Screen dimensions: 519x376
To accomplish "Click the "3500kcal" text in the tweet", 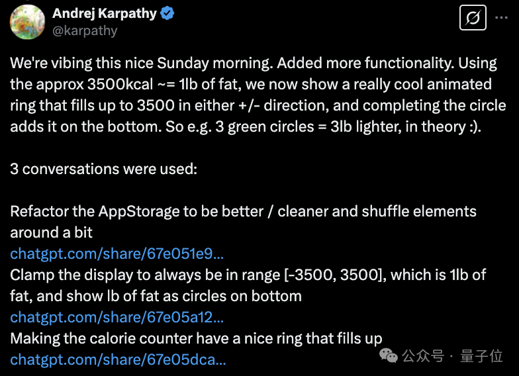I will pos(120,84).
